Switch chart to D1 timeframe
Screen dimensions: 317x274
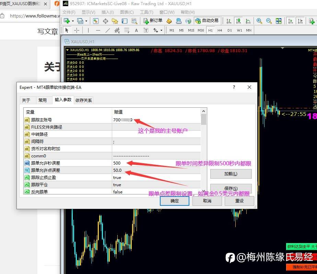[230, 30]
